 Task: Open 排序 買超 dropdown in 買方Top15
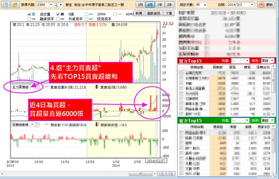pos(272,61)
